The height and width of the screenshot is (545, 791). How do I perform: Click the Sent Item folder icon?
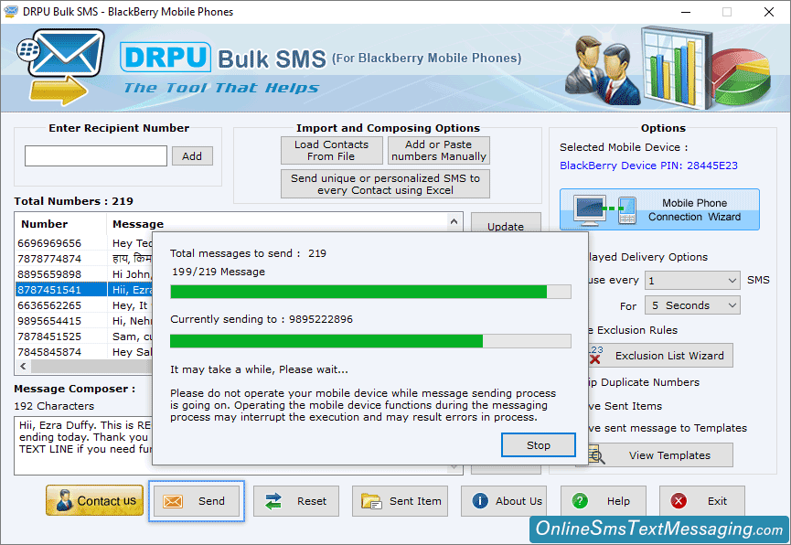[x=371, y=501]
